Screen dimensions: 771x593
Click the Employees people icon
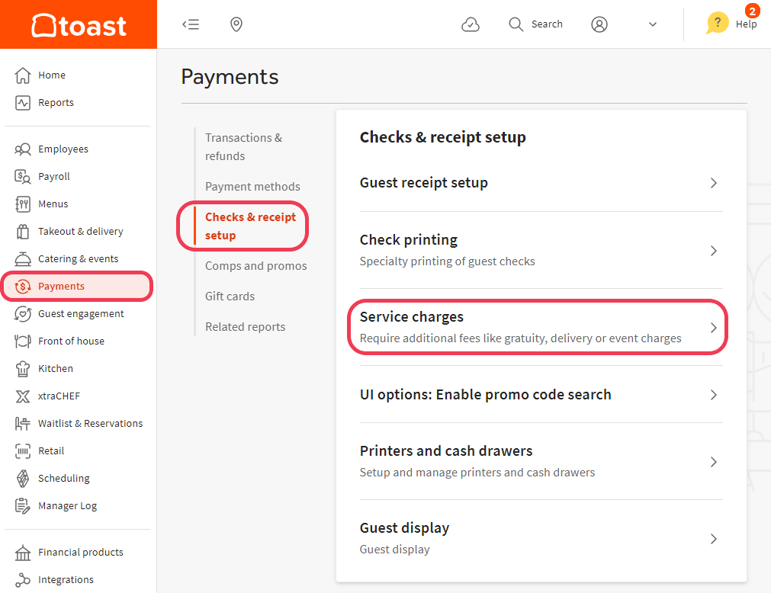23,149
